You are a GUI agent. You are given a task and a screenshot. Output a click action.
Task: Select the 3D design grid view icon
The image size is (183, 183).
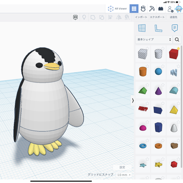(134, 9)
